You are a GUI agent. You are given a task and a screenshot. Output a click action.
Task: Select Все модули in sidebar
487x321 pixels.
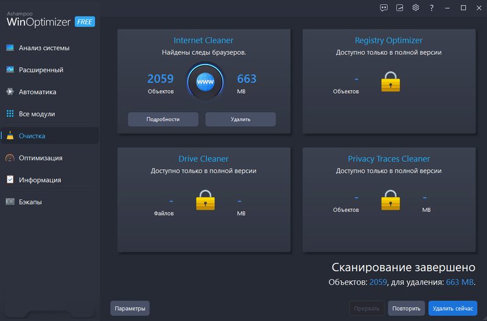pyautogui.click(x=50, y=114)
